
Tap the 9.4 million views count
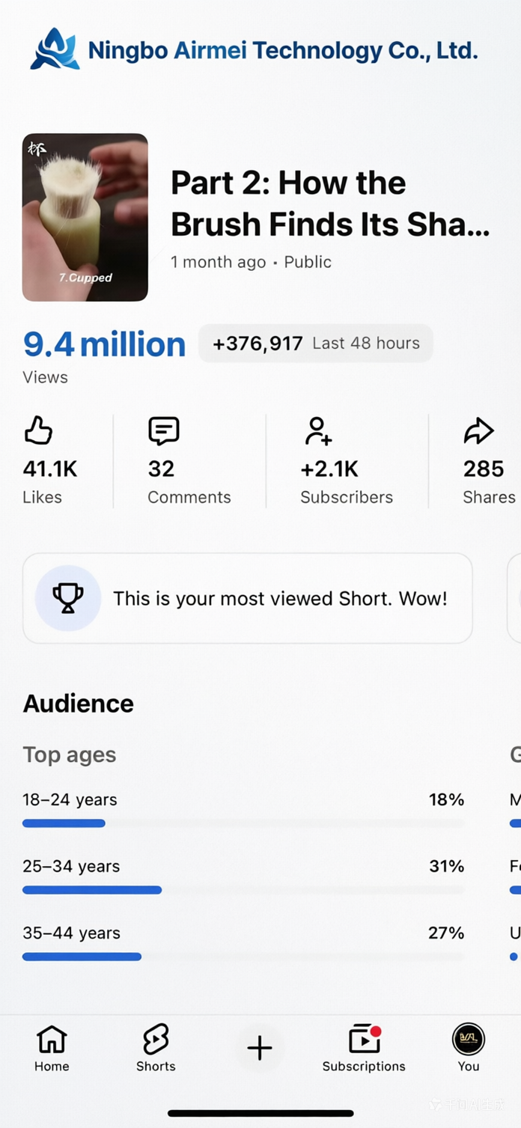(104, 344)
